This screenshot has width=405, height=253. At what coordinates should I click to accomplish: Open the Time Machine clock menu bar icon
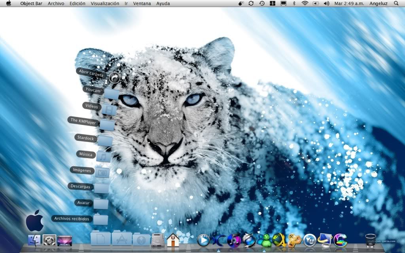coord(262,3)
